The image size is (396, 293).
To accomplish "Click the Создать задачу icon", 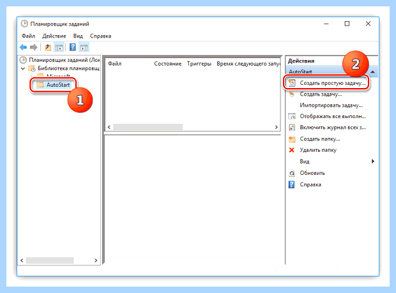I will (292, 94).
